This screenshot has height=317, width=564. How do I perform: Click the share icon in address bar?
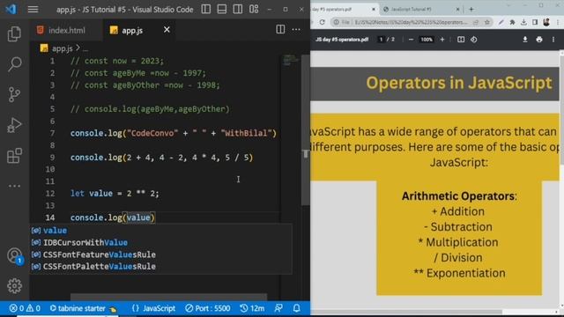476,22
